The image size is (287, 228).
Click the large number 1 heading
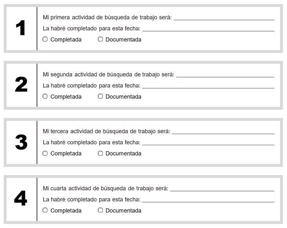(x=21, y=28)
